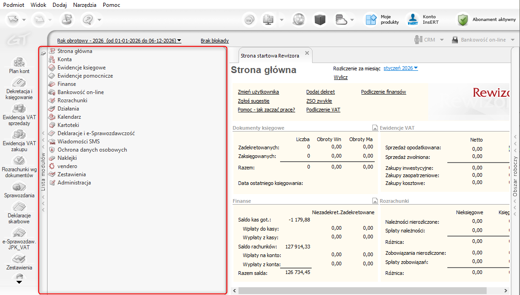Close Strona startowa Rewizora tab

(307, 53)
